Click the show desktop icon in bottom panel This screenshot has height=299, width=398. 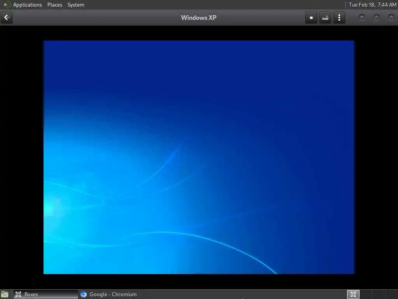click(x=5, y=294)
